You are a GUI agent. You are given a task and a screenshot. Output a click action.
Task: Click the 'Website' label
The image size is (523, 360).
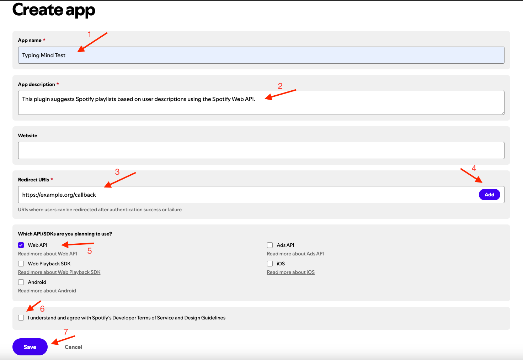coord(28,136)
